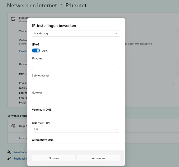
Task: Focus the Voorkeurs-DNS input field
Action: pyautogui.click(x=76, y=116)
